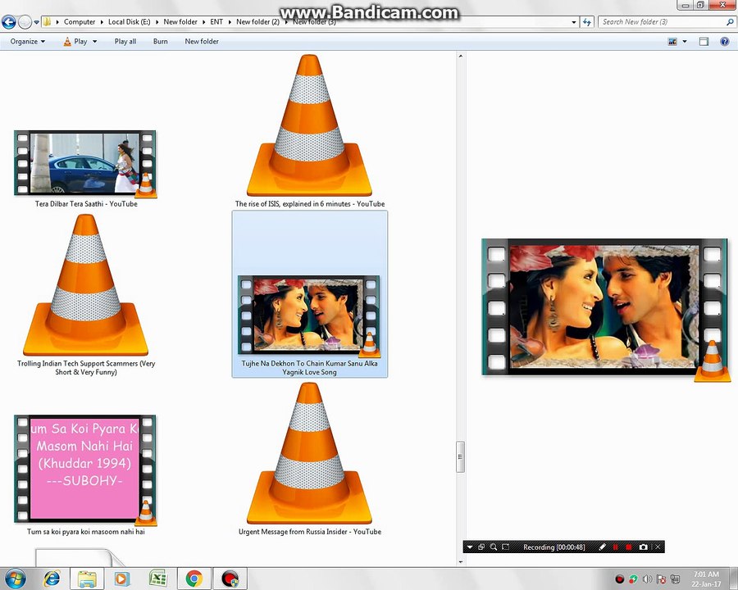Select Tum sa koi pyara pink thumbnail
The image size is (738, 590).
85,469
